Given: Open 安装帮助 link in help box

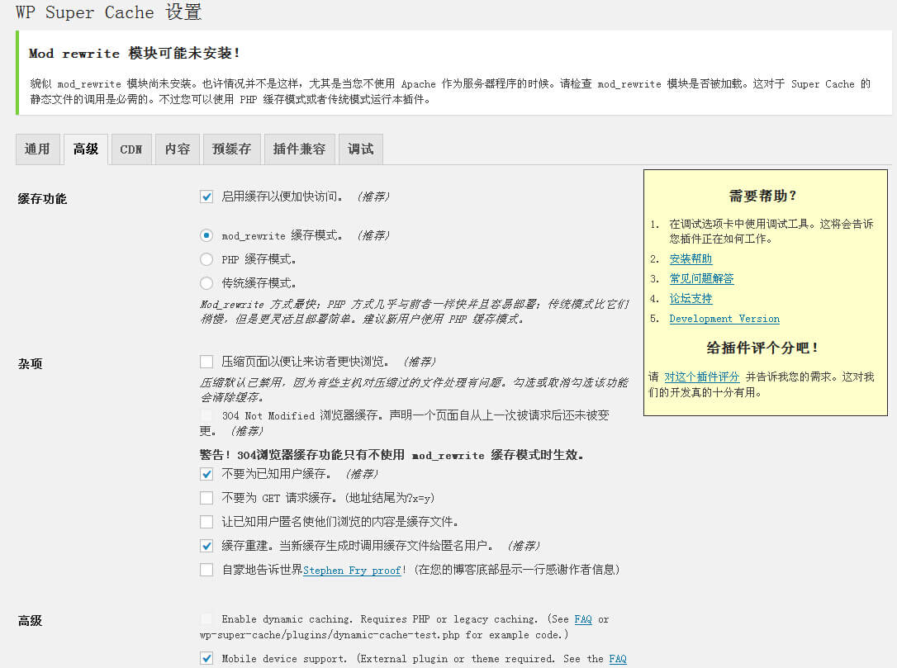Looking at the screenshot, I should [x=691, y=258].
